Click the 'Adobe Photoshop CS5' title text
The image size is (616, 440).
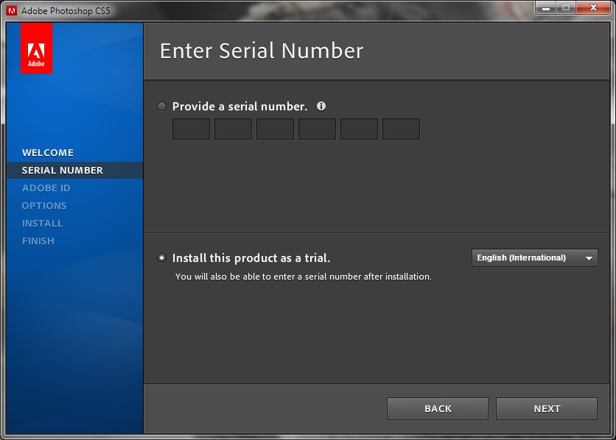pyautogui.click(x=66, y=11)
